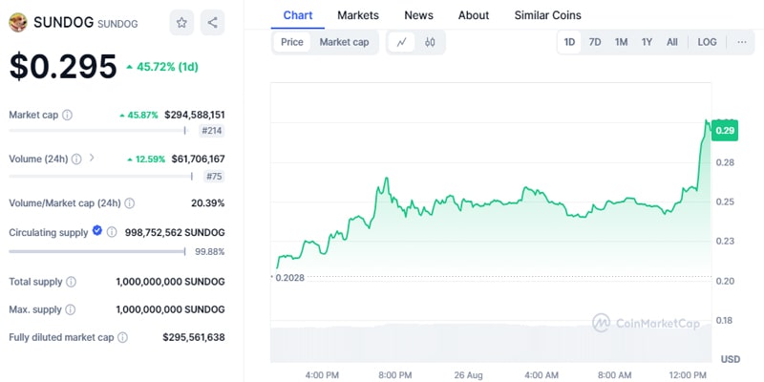Click the share icon beside SUNDOG
This screenshot has height=382, width=764.
(x=212, y=22)
